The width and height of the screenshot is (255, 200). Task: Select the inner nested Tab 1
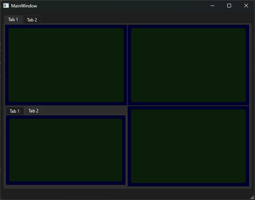tap(15, 111)
